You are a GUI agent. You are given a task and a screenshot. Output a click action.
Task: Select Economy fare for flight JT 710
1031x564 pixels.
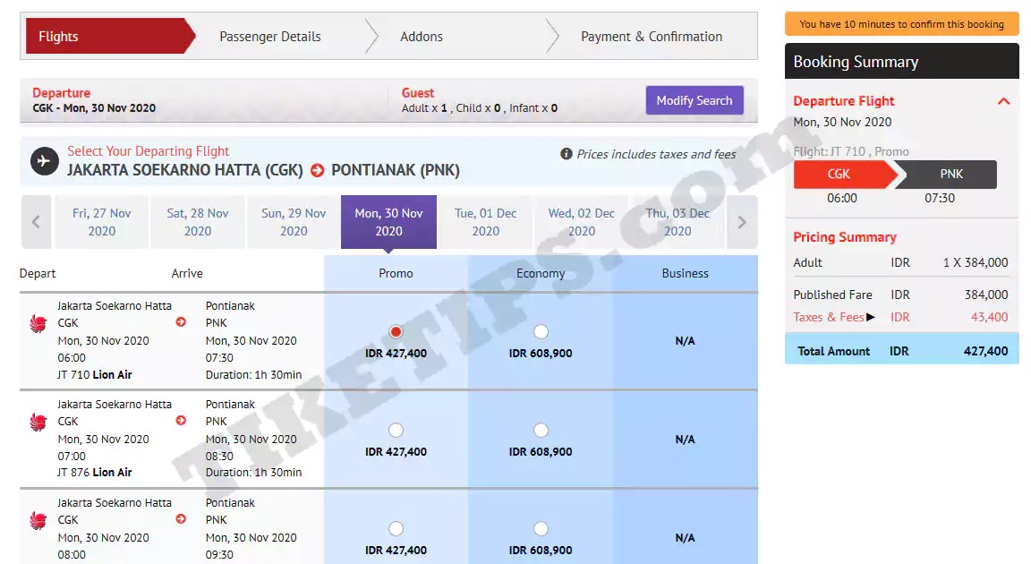point(541,331)
